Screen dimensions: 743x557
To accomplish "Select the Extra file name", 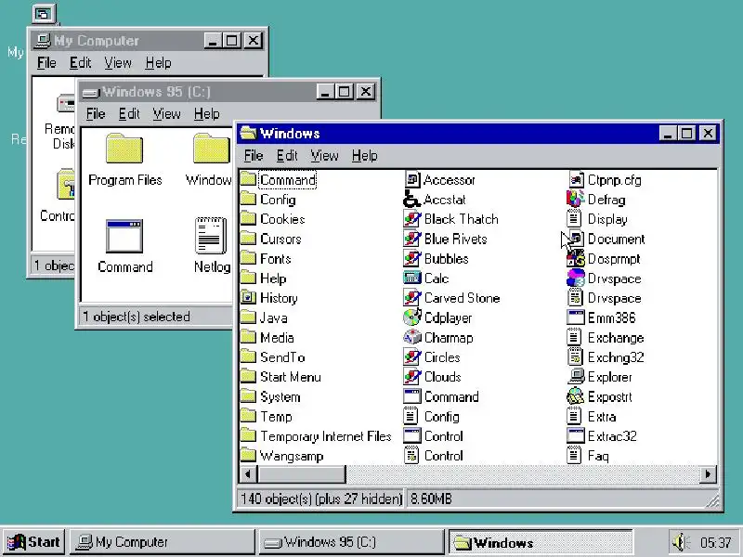I will point(602,417).
